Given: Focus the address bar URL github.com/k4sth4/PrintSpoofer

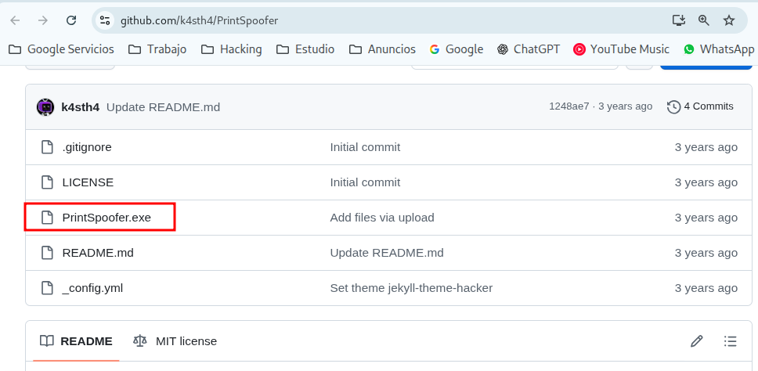Looking at the screenshot, I should (199, 20).
